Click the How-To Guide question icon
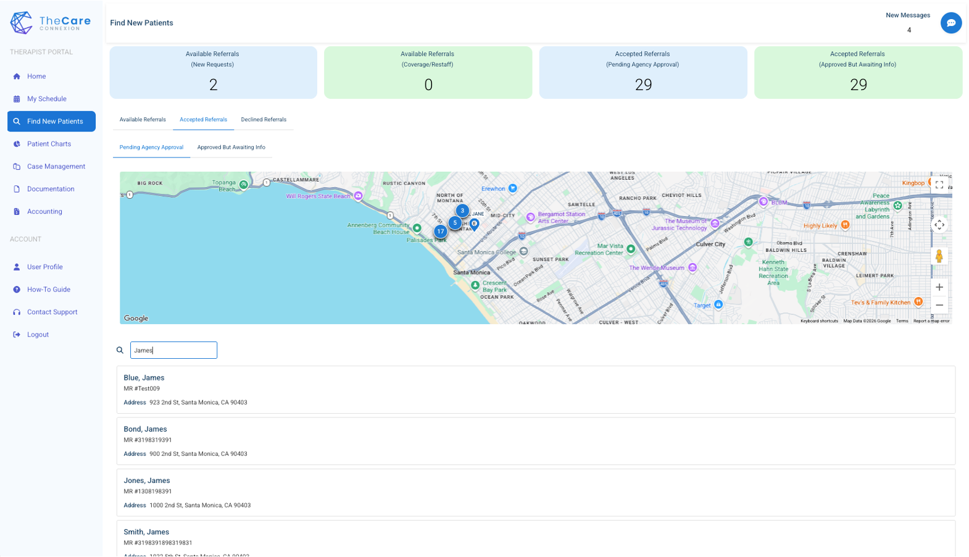The height and width of the screenshot is (557, 969). pos(17,290)
